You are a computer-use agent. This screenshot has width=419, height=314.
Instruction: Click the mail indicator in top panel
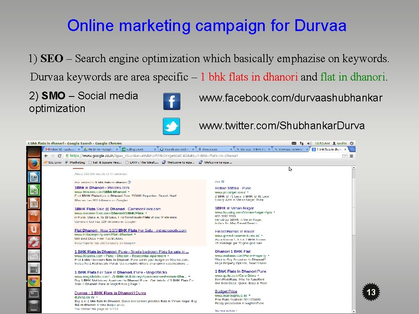[x=294, y=144]
